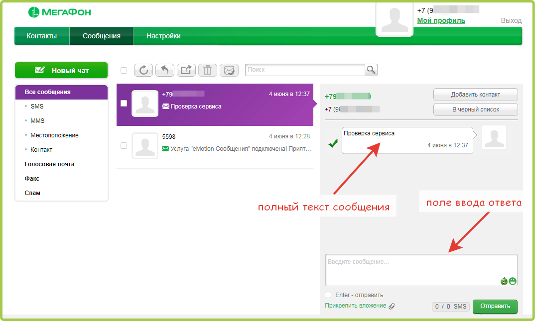
Task: Click into the Поиск search field
Action: coord(305,70)
